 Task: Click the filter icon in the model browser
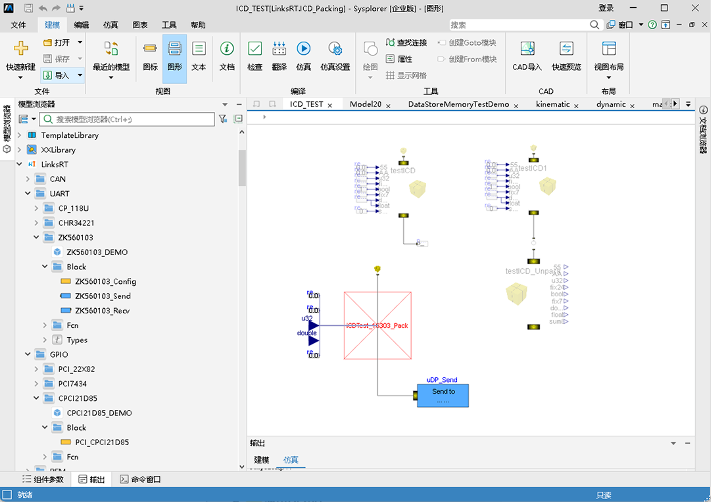pos(223,119)
